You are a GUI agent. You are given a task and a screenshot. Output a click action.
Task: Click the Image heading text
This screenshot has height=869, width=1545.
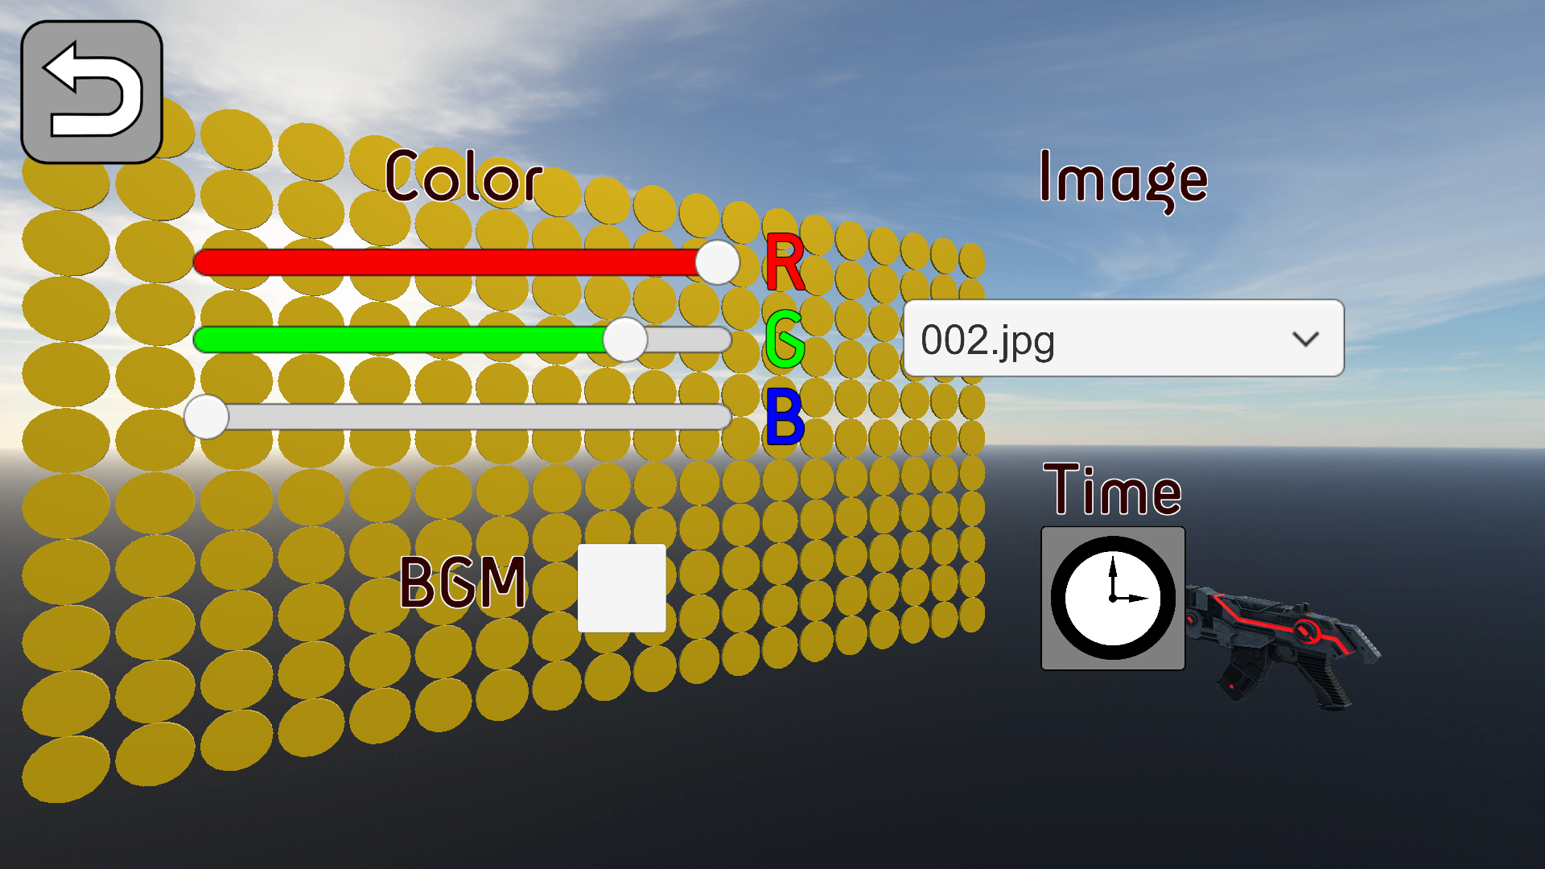tap(1123, 180)
